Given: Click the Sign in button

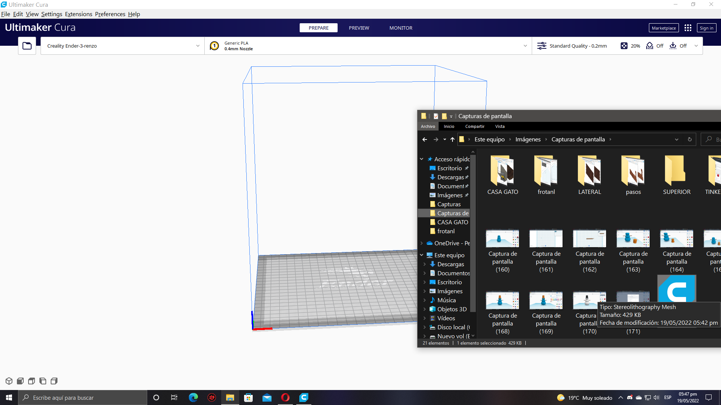Looking at the screenshot, I should tap(706, 28).
